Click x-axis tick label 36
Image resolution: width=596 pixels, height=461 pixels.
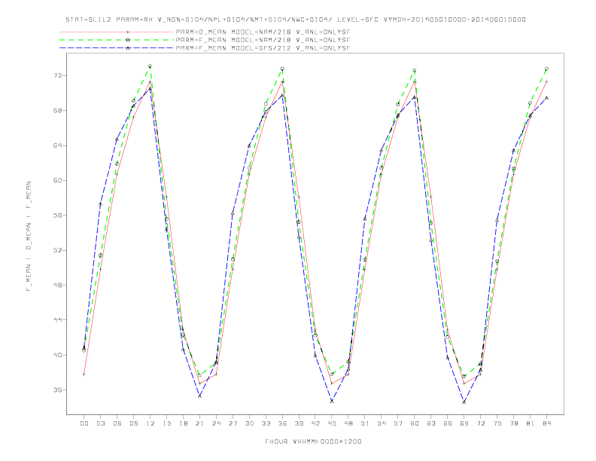(x=282, y=423)
